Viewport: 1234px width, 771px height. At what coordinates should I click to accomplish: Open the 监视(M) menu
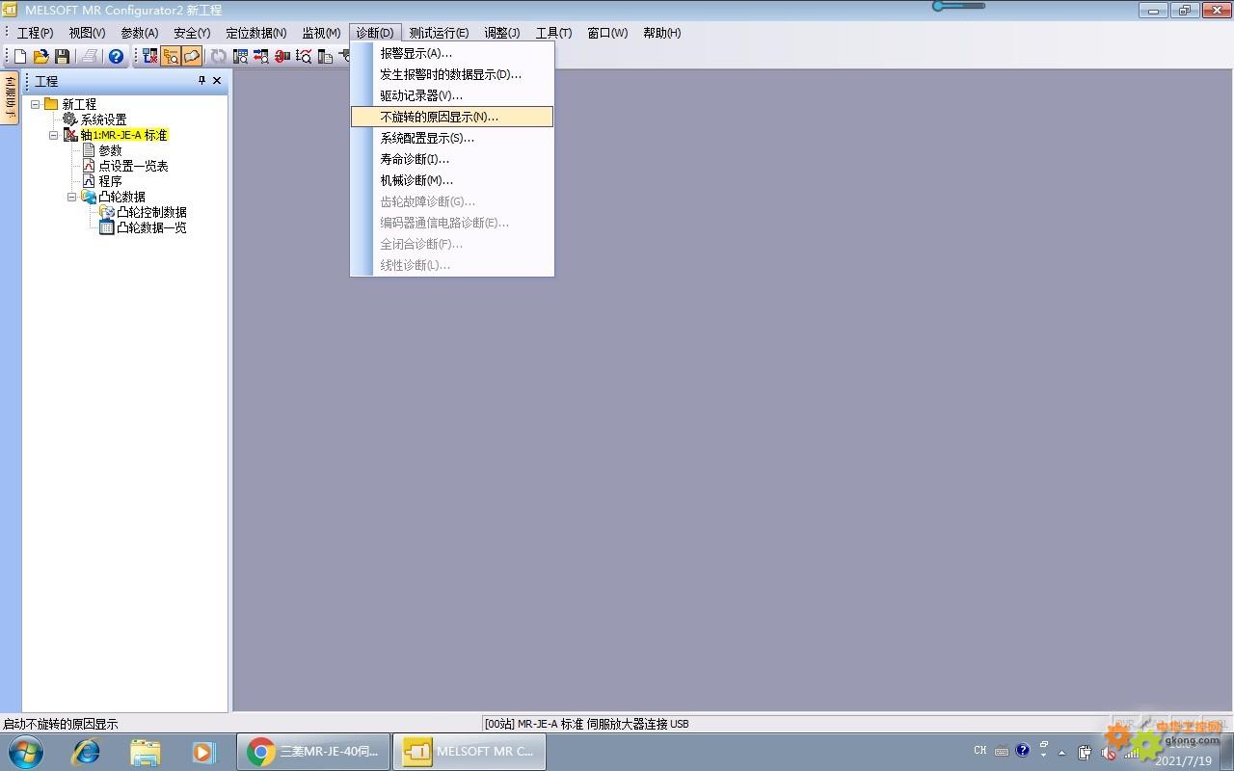[321, 33]
